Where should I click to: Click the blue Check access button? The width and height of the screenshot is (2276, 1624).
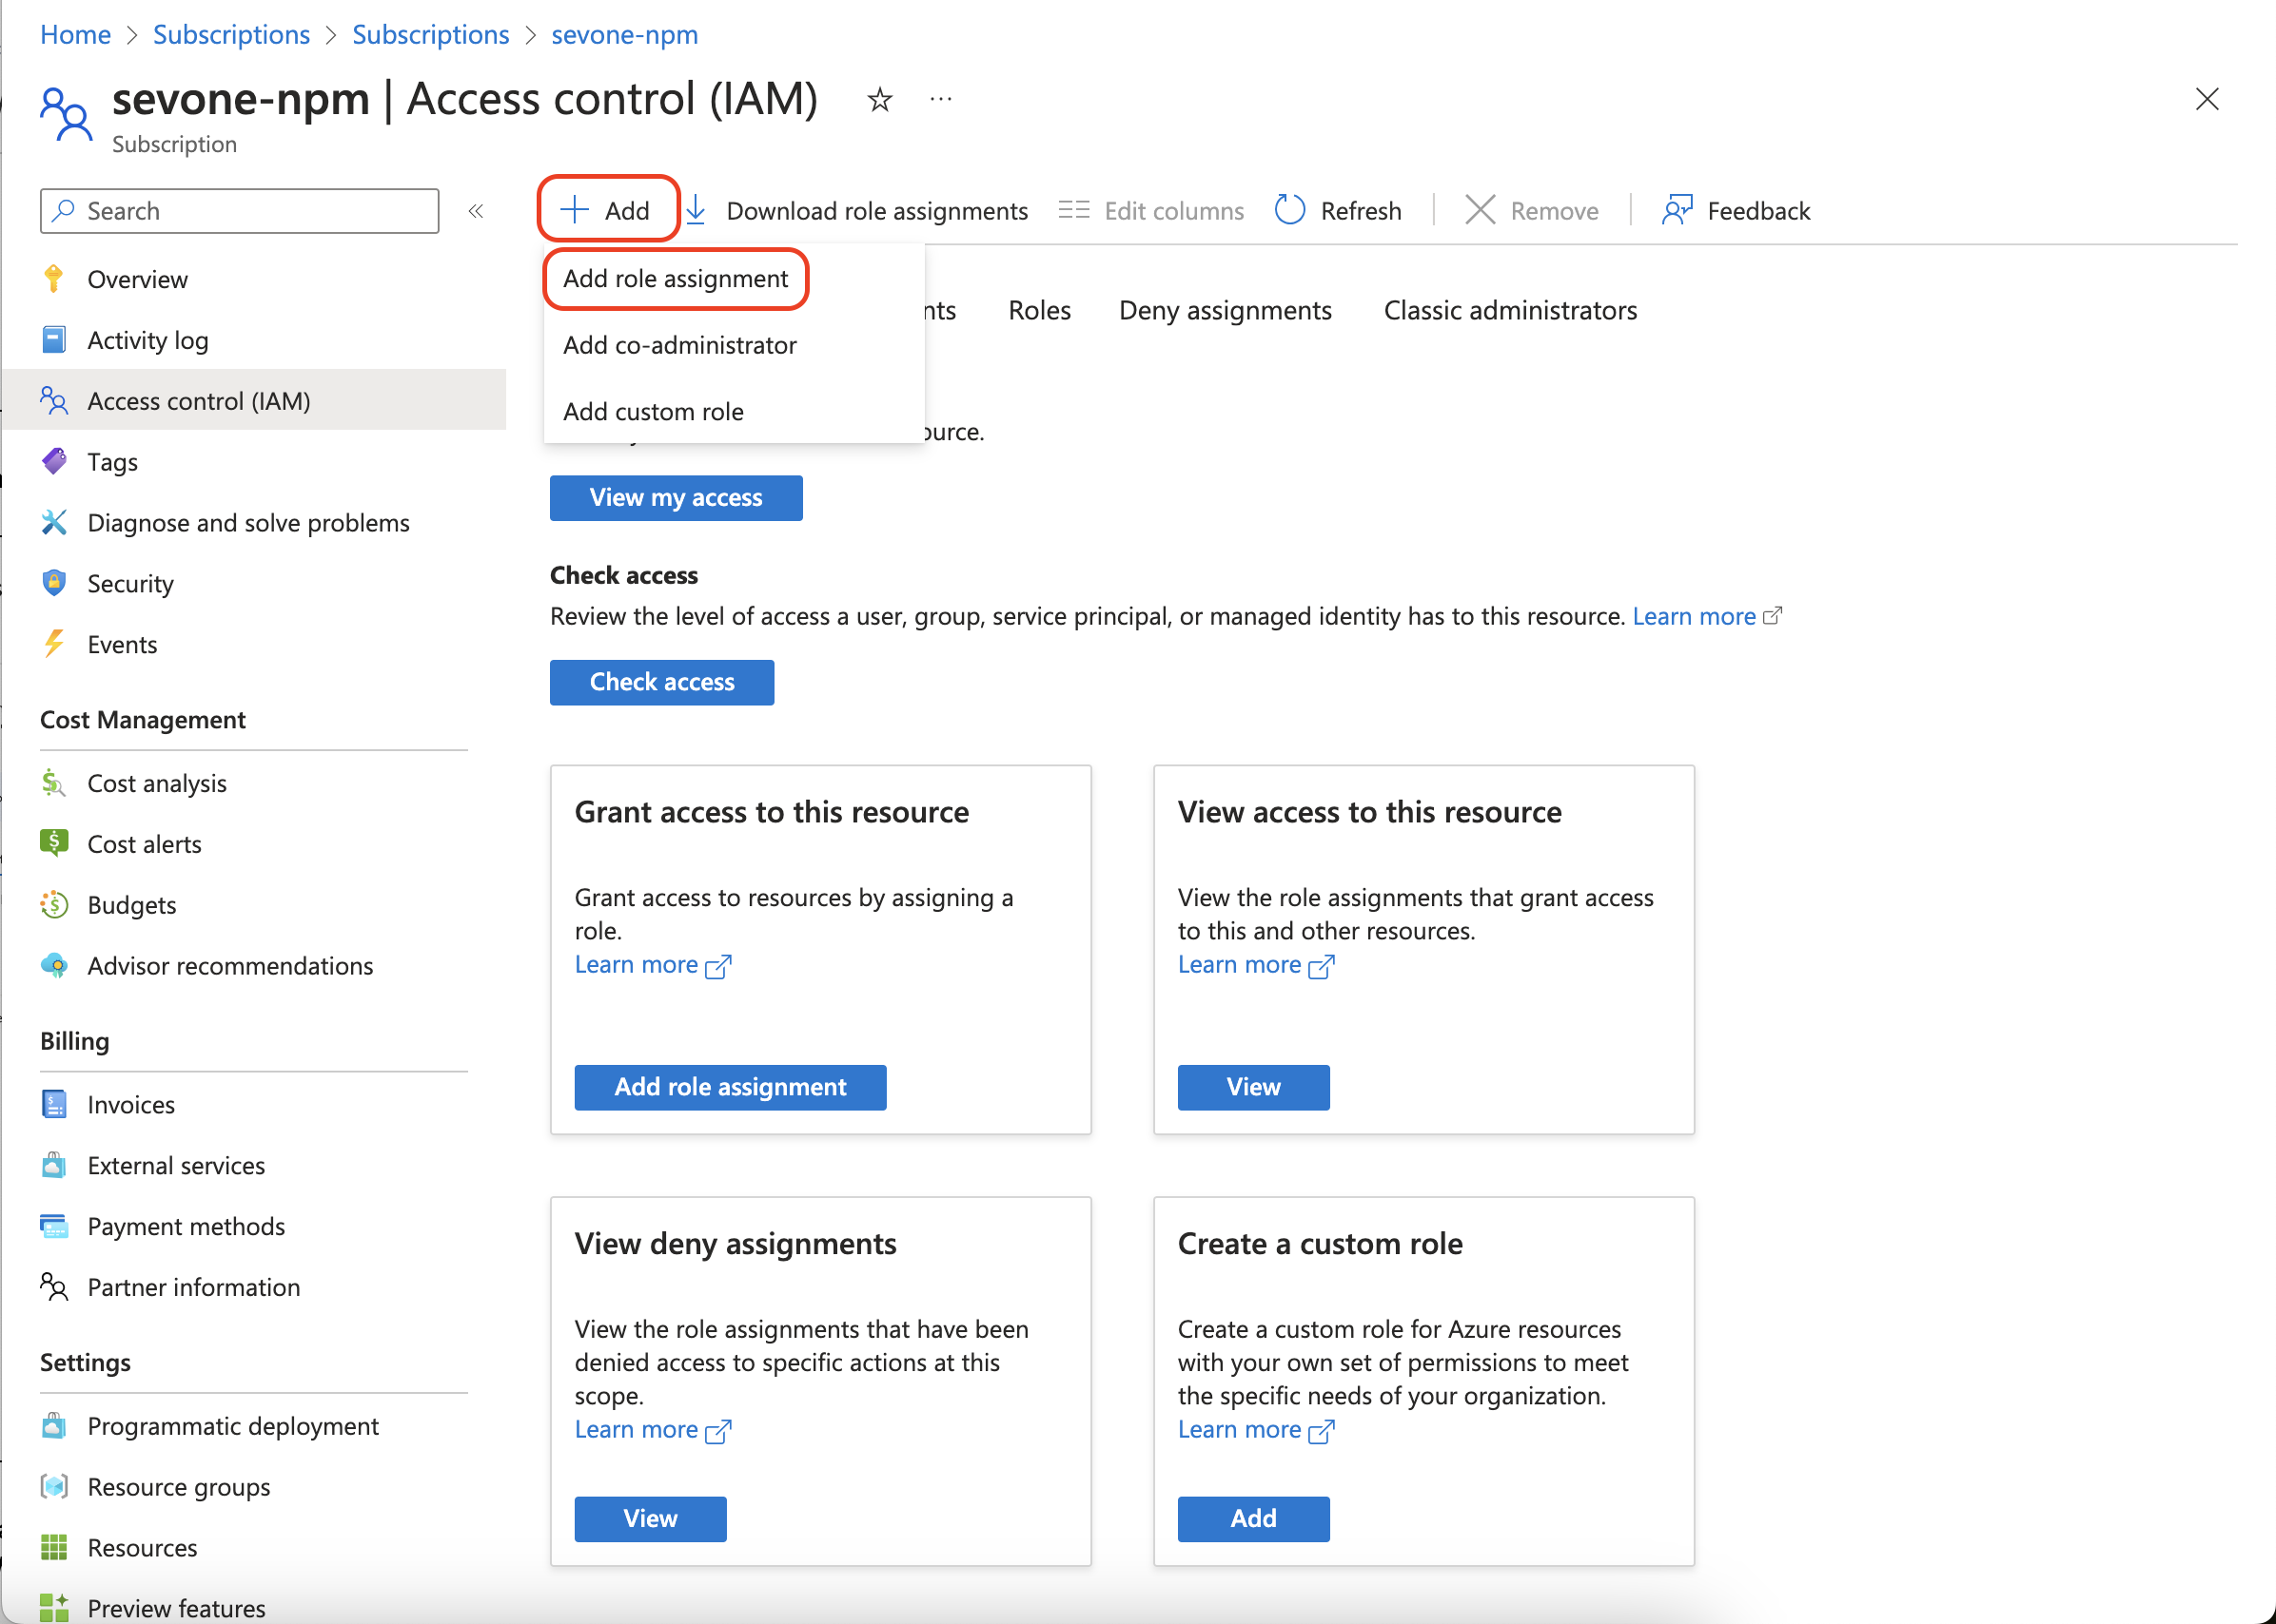(x=661, y=681)
